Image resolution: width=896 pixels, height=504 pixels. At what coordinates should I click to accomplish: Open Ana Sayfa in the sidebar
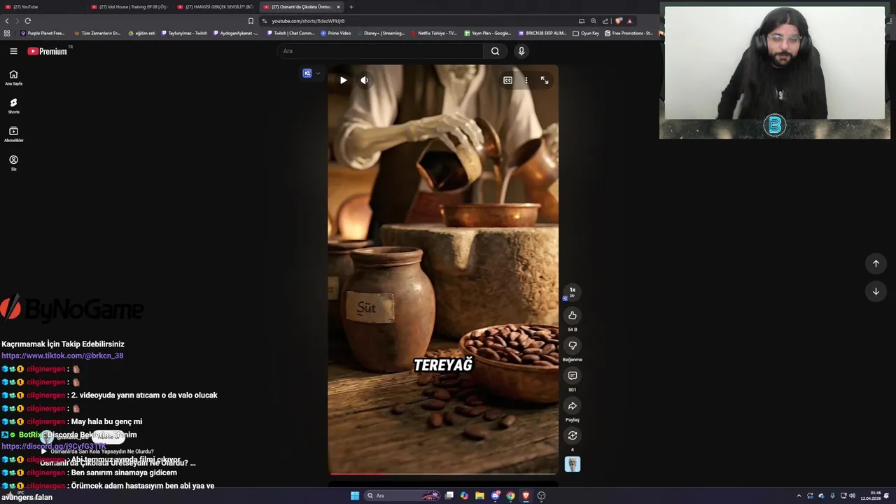13,78
